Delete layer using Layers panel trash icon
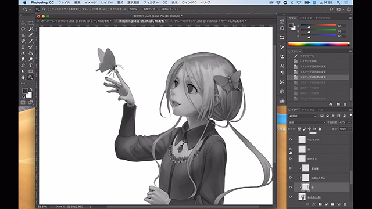Image resolution: width=372 pixels, height=209 pixels. (345, 204)
